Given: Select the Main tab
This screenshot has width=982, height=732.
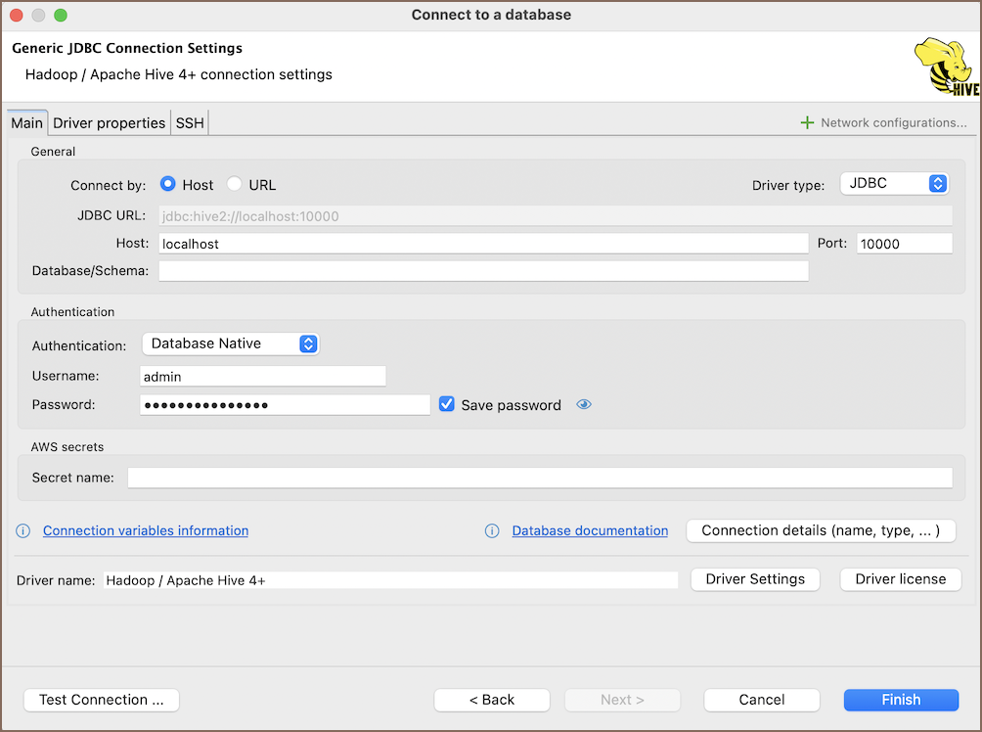Looking at the screenshot, I should coord(26,122).
